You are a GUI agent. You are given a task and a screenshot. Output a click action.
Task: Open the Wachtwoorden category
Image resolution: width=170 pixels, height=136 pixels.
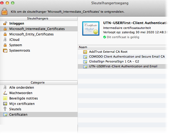click(39, 93)
